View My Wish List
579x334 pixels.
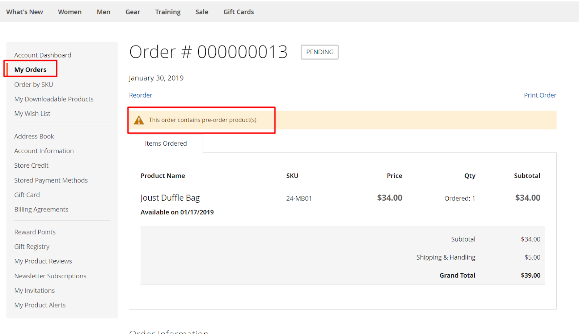coord(32,114)
